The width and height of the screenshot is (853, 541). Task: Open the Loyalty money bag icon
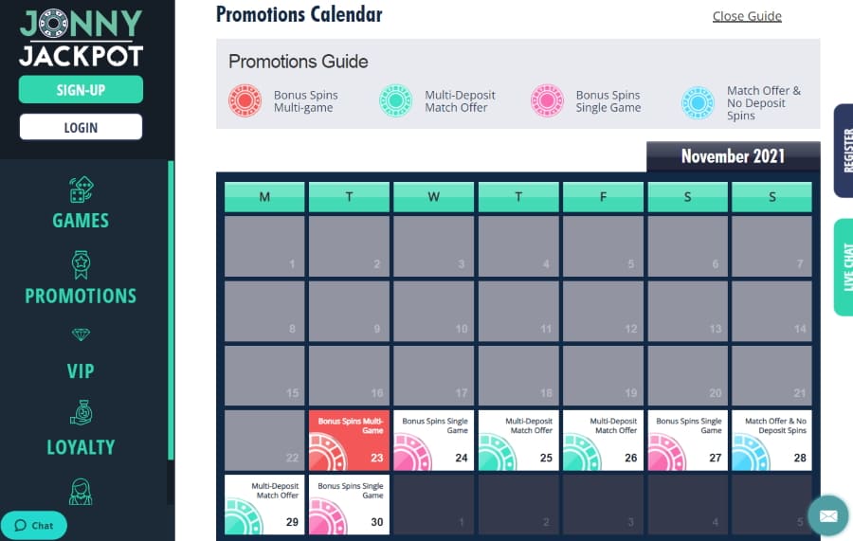pos(82,413)
